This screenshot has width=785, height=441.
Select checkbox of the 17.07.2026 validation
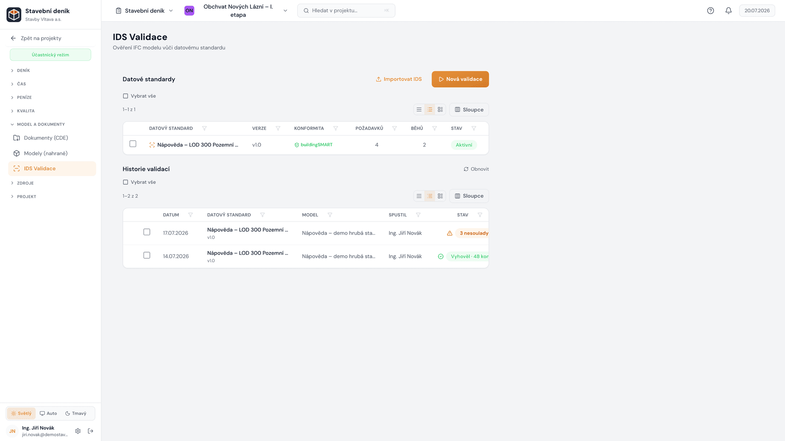[x=147, y=232]
